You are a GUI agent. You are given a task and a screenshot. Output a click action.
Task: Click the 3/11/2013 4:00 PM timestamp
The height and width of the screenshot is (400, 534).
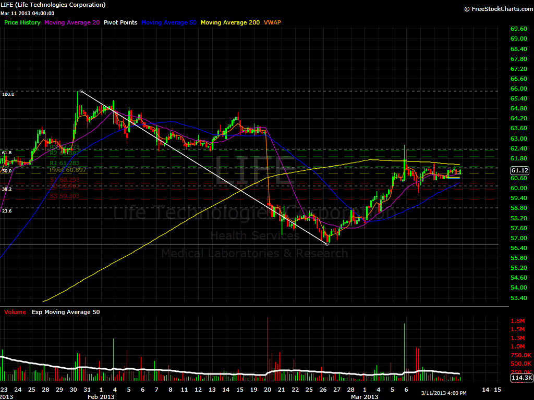[x=444, y=393]
